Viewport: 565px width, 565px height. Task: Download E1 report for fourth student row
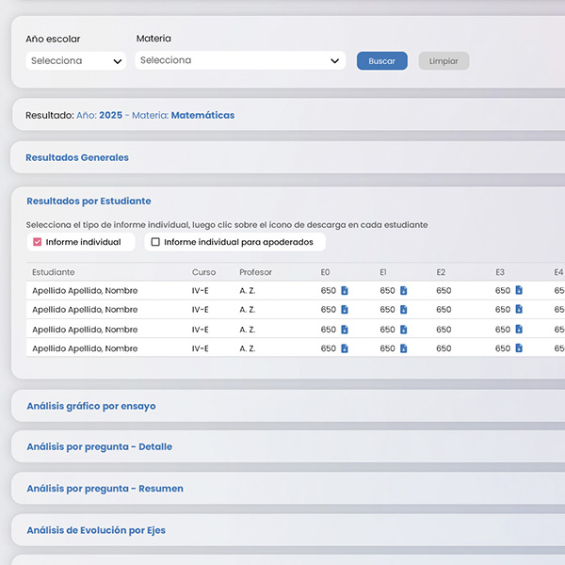point(404,348)
